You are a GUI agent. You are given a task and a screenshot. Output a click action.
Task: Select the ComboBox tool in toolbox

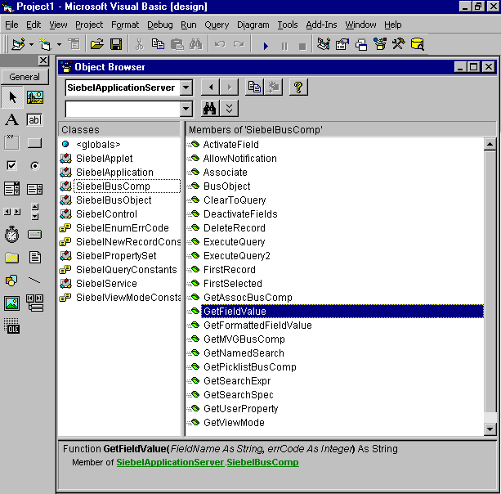12,189
